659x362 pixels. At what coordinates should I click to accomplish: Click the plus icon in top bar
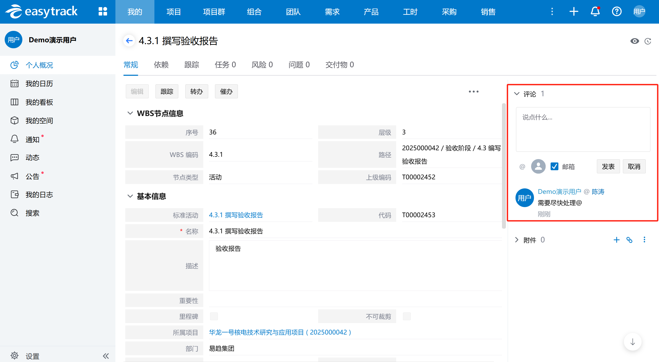click(574, 11)
